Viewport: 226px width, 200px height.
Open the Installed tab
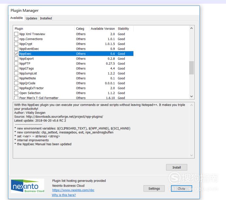click(46, 18)
